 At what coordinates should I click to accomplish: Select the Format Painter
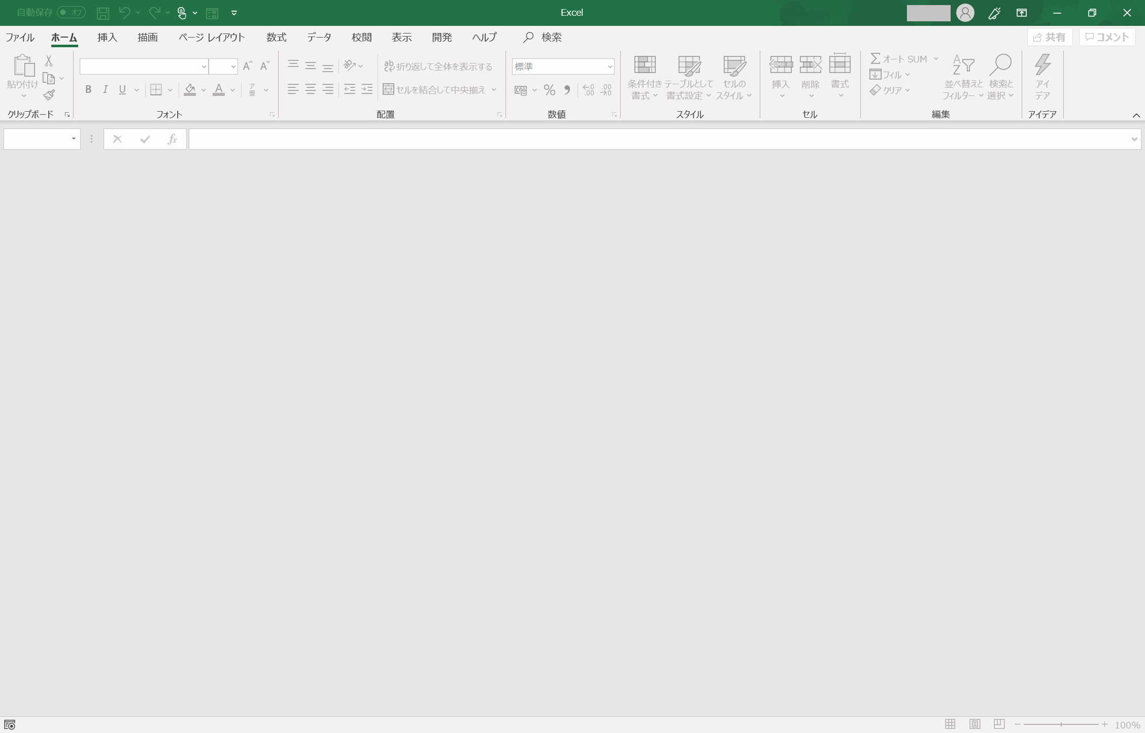click(49, 95)
